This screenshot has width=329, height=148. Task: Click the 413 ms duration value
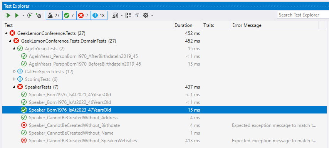coord(192,141)
